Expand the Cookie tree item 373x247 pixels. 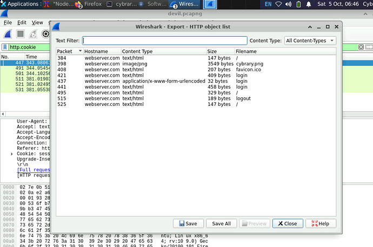12,154
